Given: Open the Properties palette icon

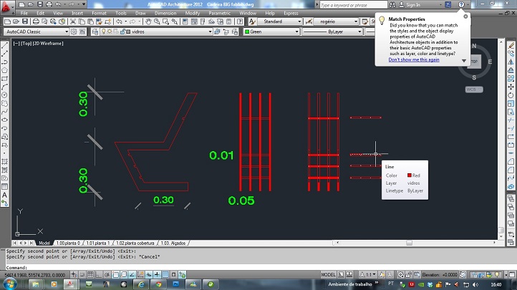Looking at the screenshot, I should [185, 21].
